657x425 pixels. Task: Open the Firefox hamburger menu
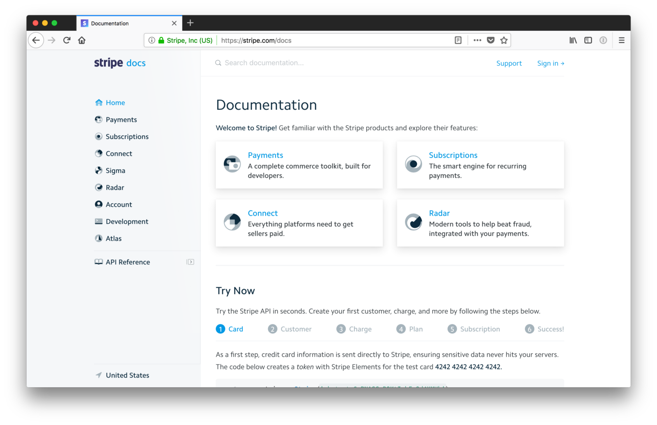[x=622, y=40]
